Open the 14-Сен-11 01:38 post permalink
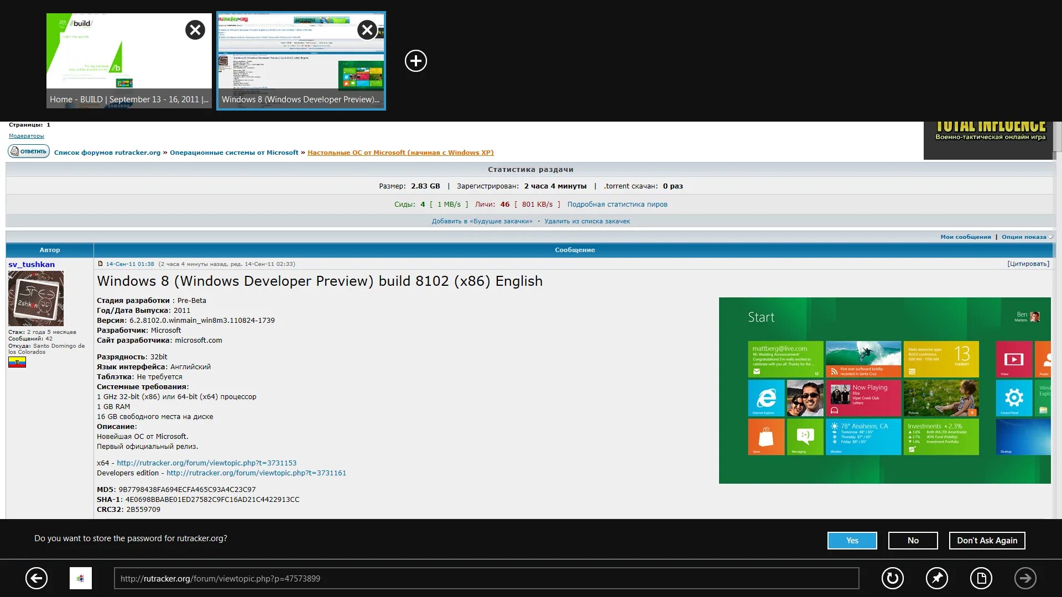Viewport: 1062px width, 597px height. (x=130, y=264)
